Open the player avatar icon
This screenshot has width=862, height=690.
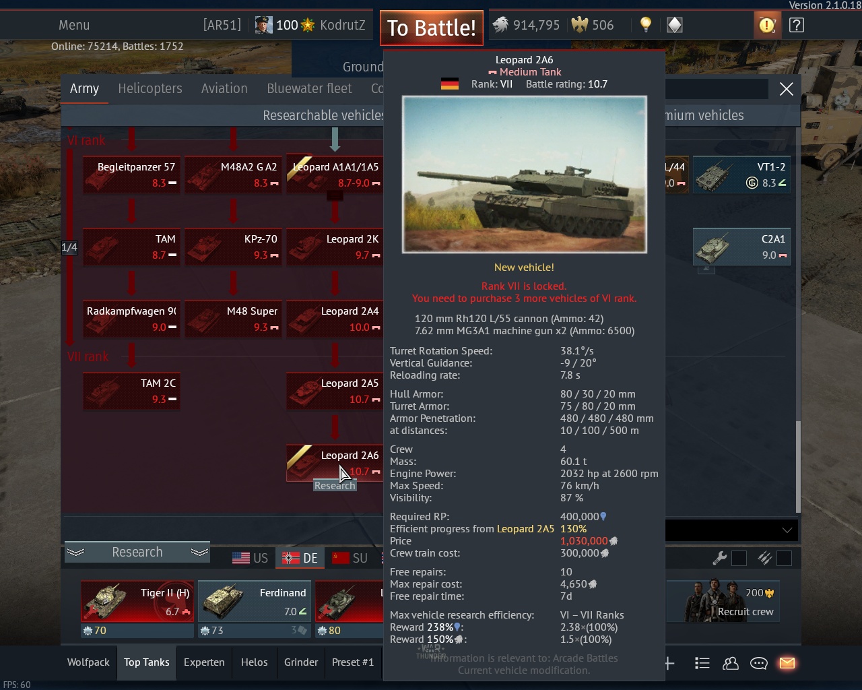(x=263, y=25)
